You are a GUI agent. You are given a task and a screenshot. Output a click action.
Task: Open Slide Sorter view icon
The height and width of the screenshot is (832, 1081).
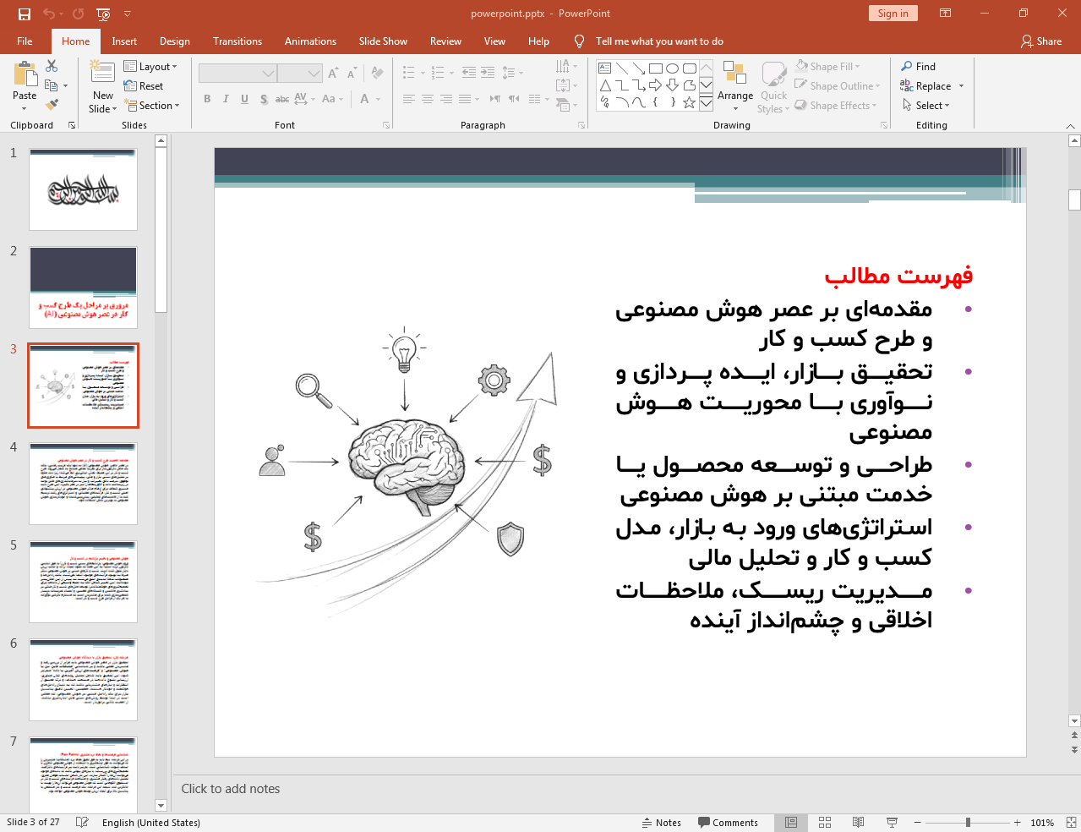[825, 823]
